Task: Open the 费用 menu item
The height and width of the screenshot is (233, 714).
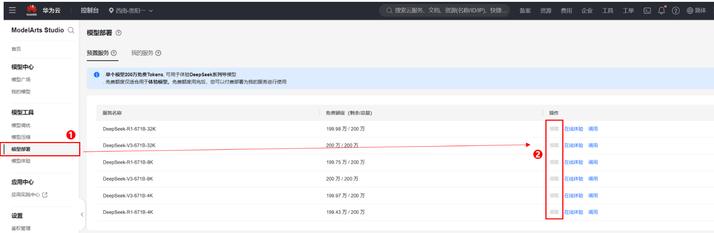Action: click(566, 10)
